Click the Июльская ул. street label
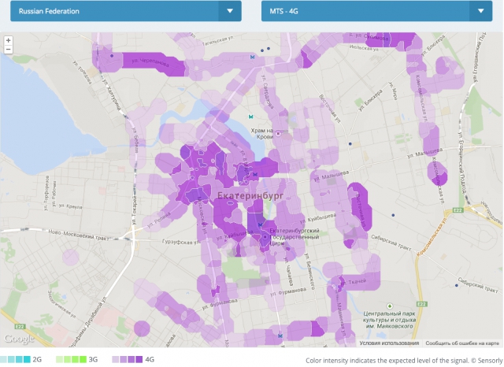This screenshot has height=367, width=504. tap(363, 49)
